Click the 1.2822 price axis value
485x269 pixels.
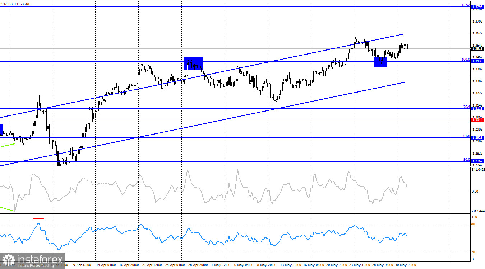point(478,153)
